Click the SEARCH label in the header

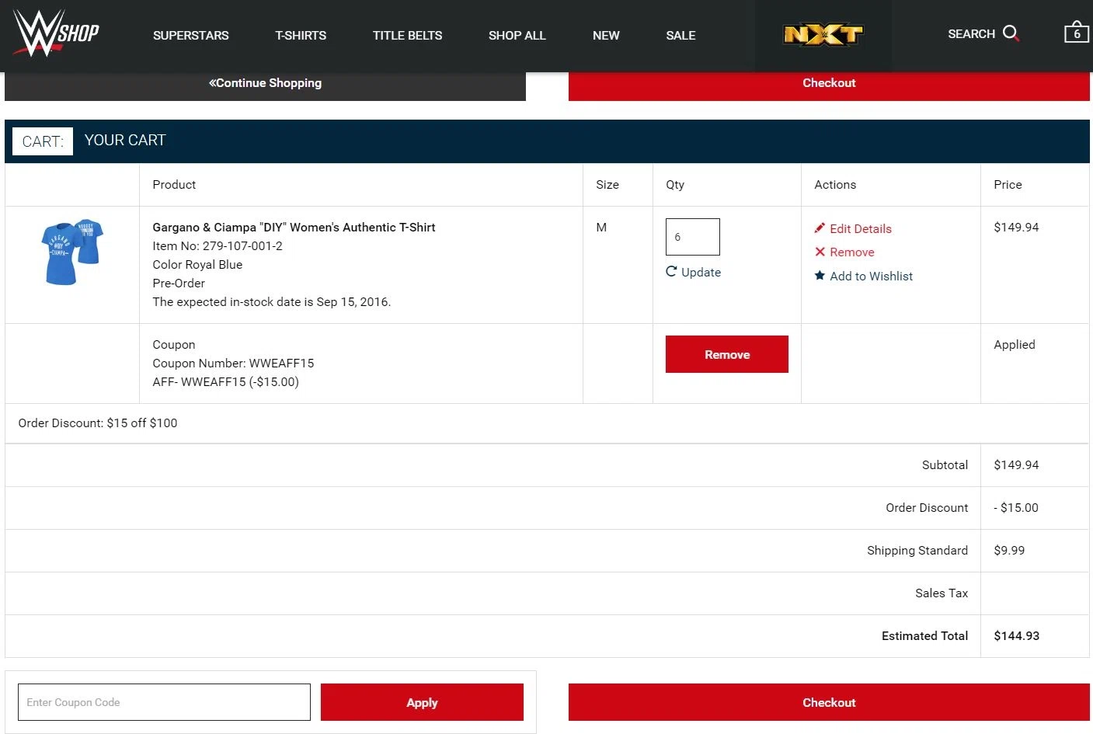pyautogui.click(x=971, y=33)
